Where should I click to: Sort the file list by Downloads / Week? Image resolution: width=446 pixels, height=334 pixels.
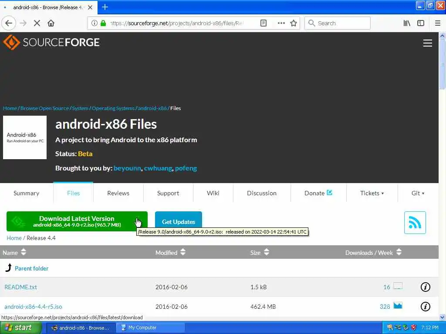[373, 252]
